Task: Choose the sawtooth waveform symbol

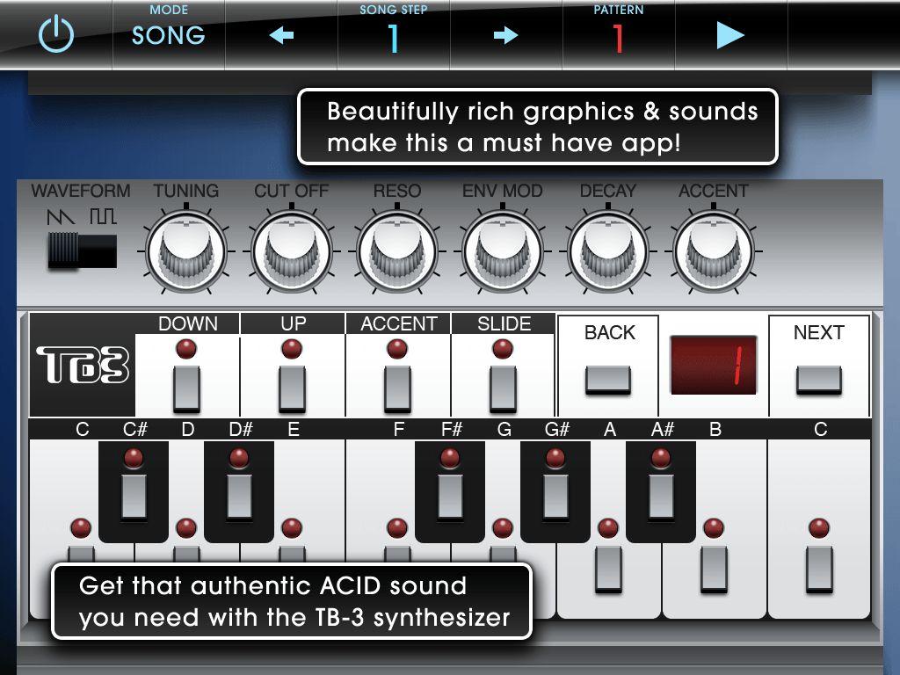Action: coord(61,216)
